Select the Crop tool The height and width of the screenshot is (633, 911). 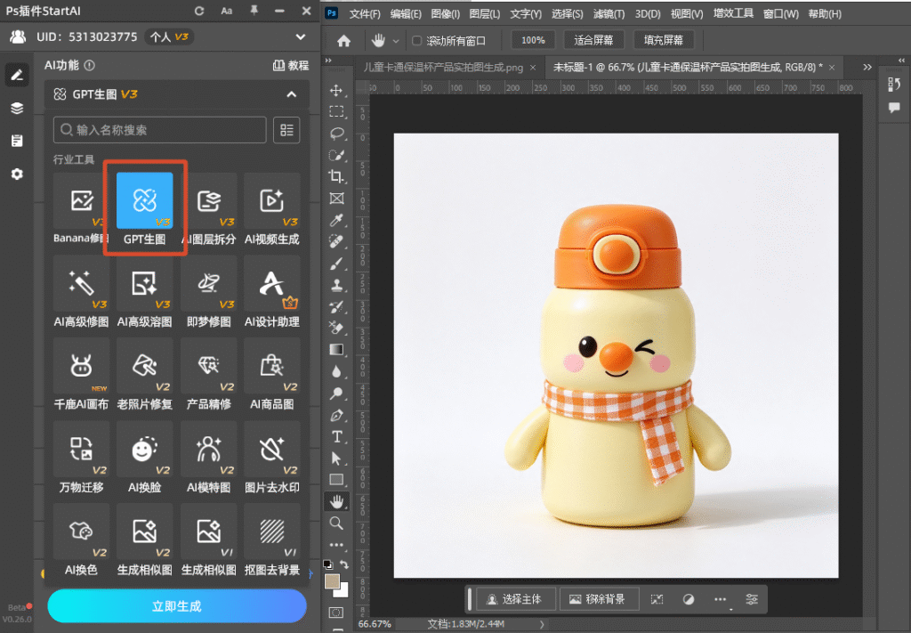[x=336, y=176]
